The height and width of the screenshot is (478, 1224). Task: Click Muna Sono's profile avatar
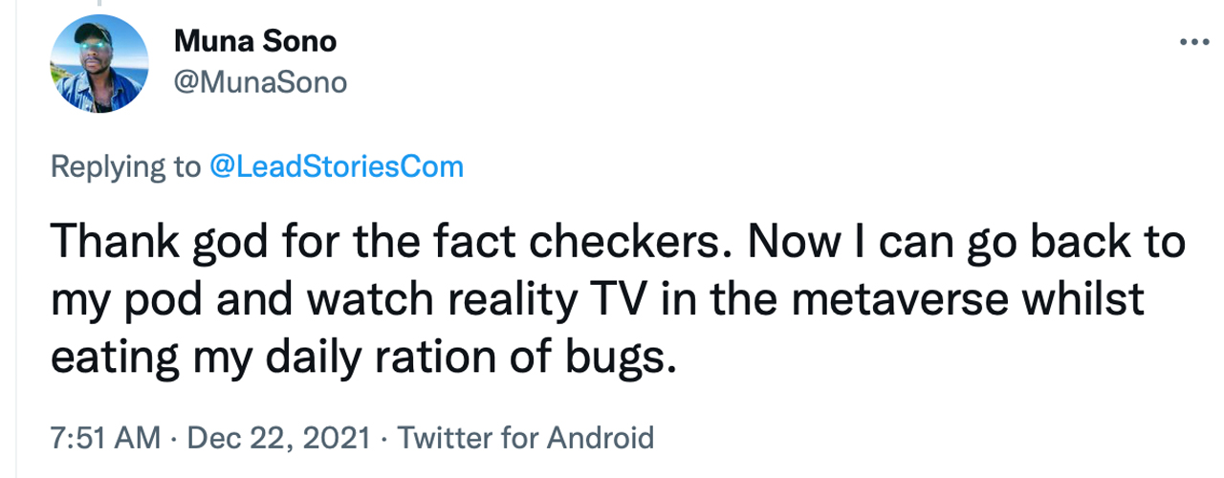click(x=98, y=65)
